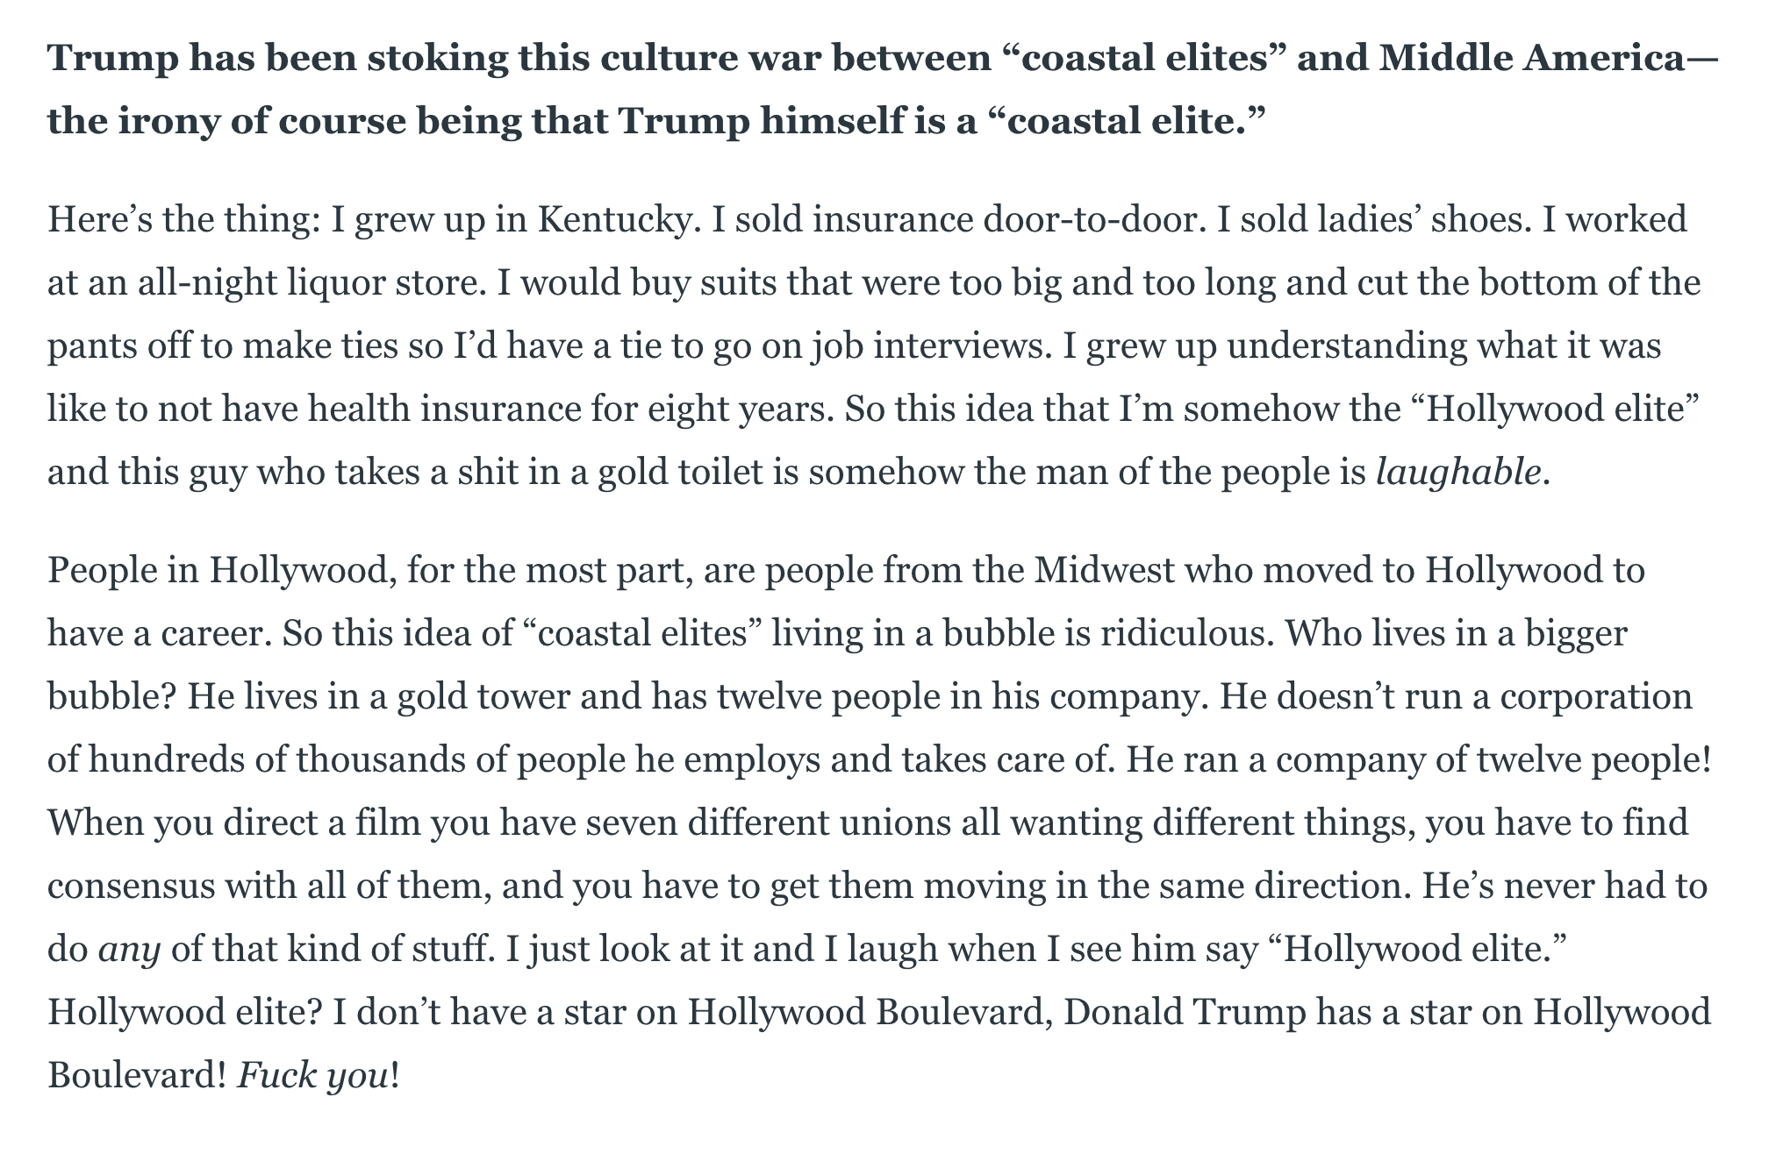Viewport: 1783px width, 1154px height.
Task: Click the italic word "any"
Action: (x=129, y=951)
